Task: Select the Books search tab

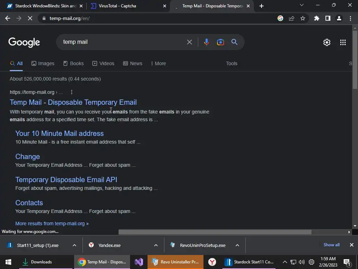Action: pyautogui.click(x=73, y=63)
